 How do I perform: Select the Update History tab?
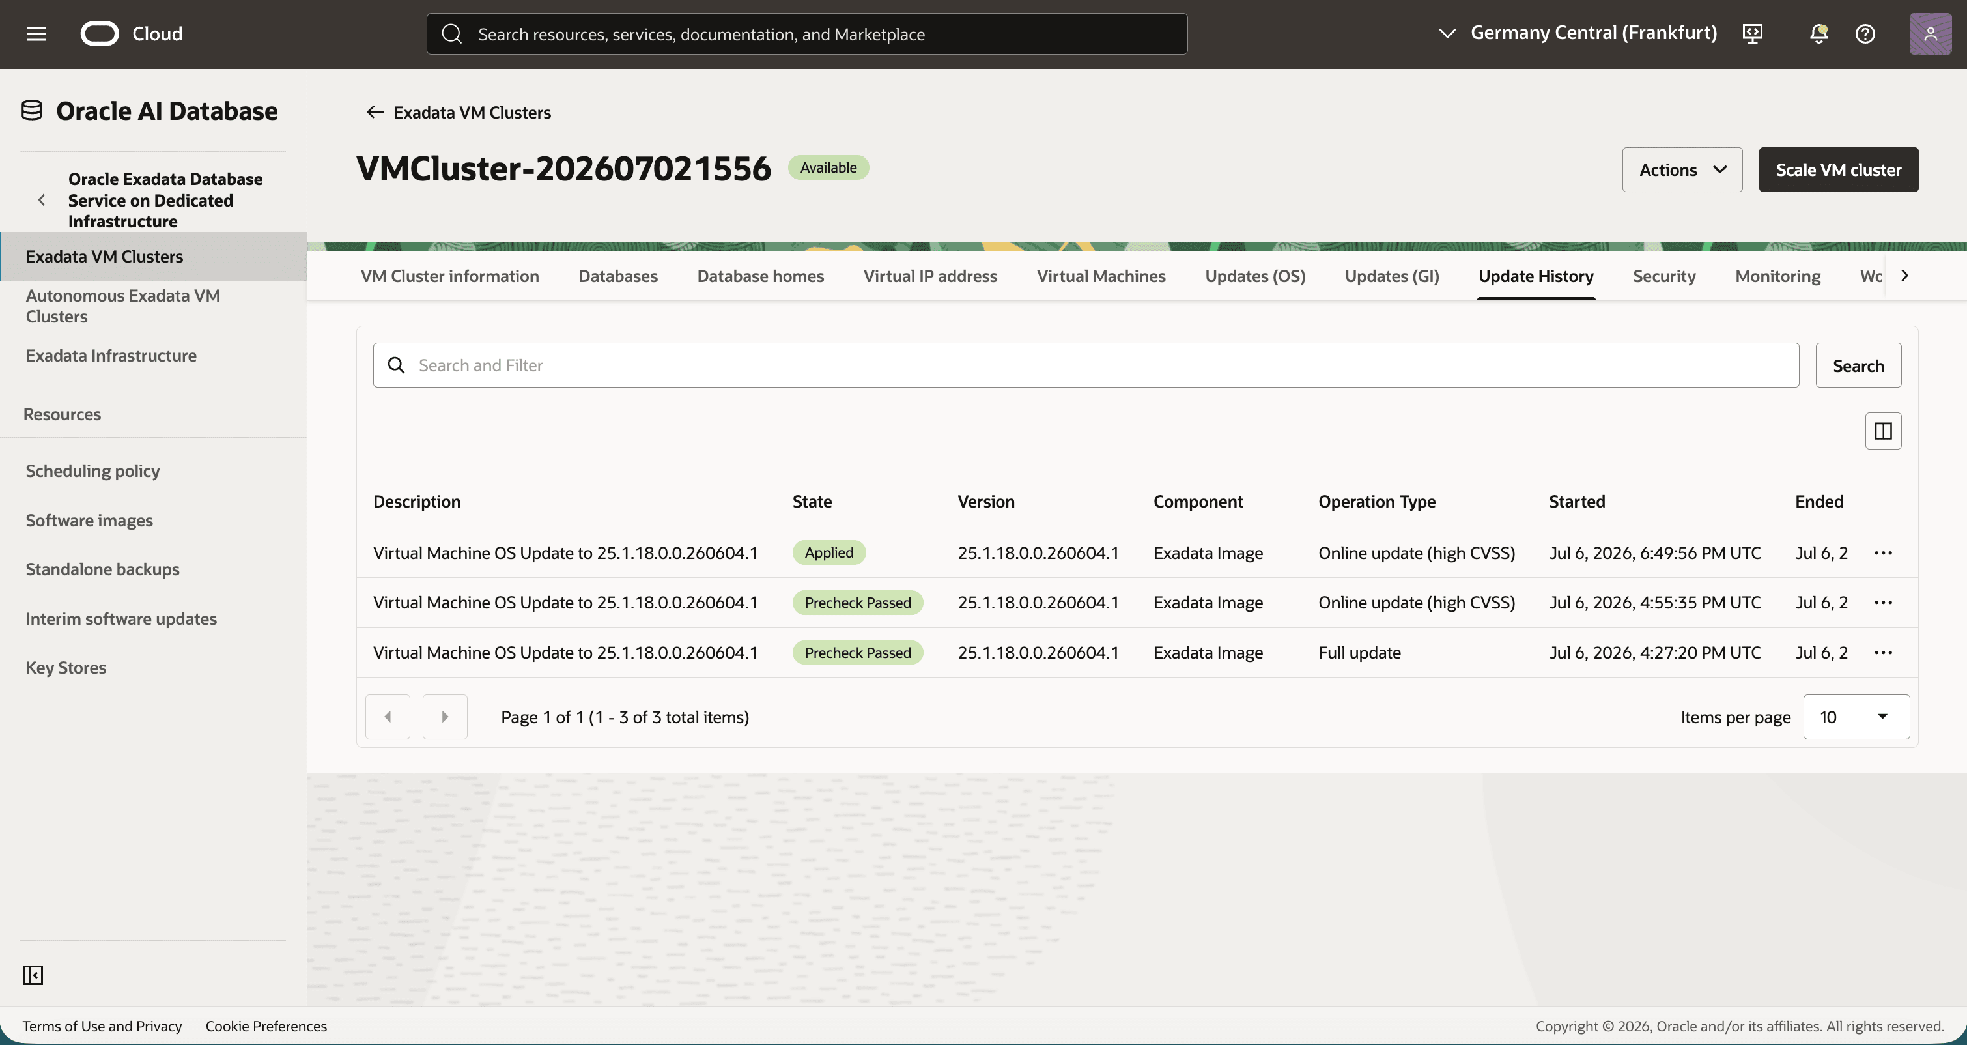coord(1536,276)
